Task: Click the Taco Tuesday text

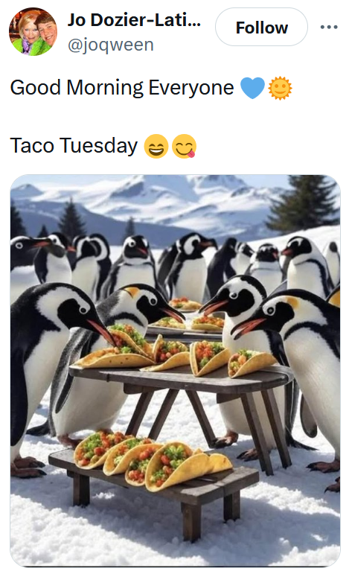Action: pos(74,146)
